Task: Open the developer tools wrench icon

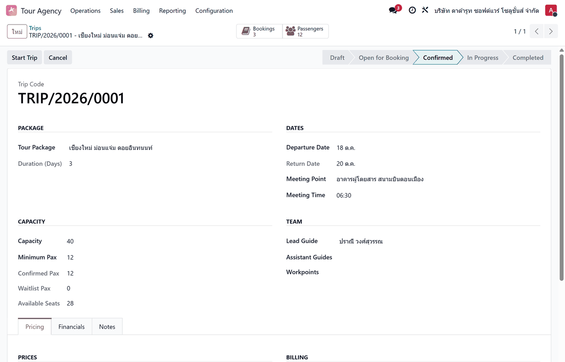Action: click(x=425, y=10)
